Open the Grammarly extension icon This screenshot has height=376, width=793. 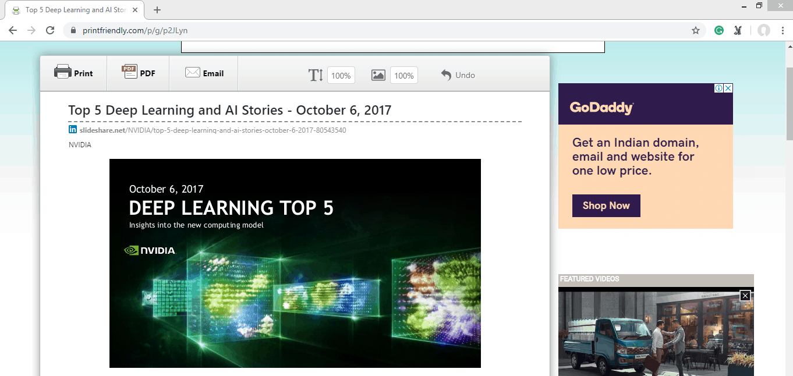[719, 30]
